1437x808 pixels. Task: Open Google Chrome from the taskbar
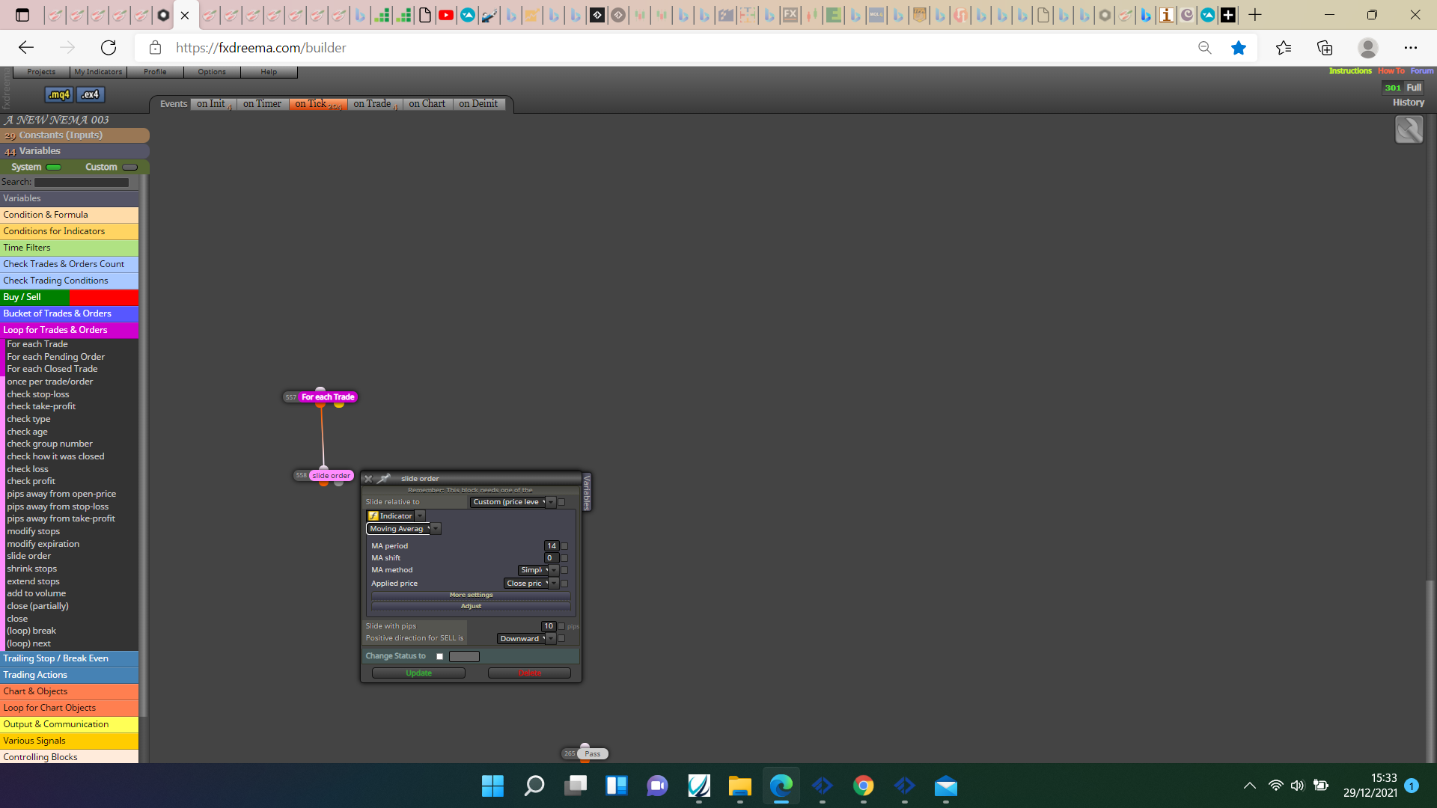click(863, 786)
